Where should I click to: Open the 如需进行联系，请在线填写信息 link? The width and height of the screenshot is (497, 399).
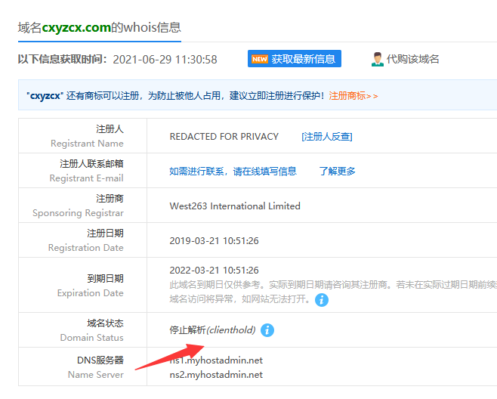coord(233,172)
